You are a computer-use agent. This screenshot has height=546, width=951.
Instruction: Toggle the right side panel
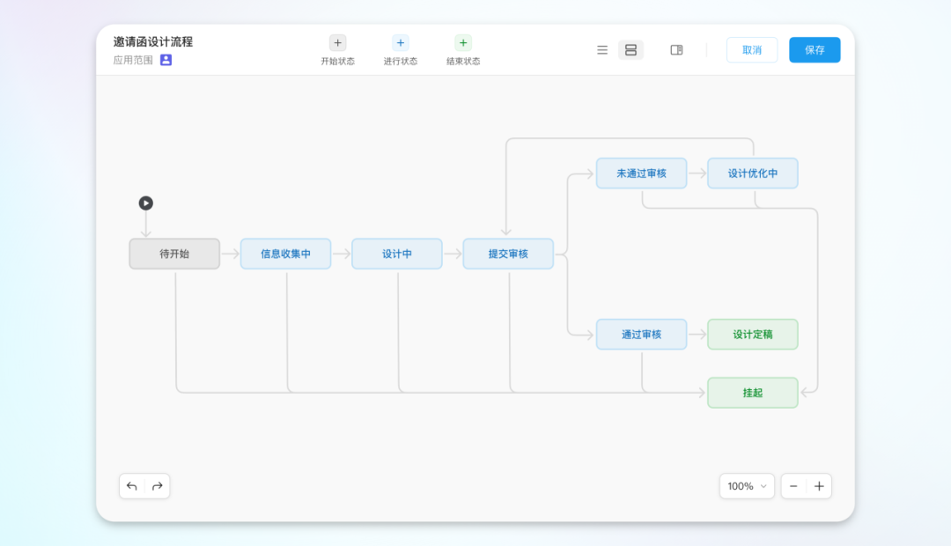676,50
